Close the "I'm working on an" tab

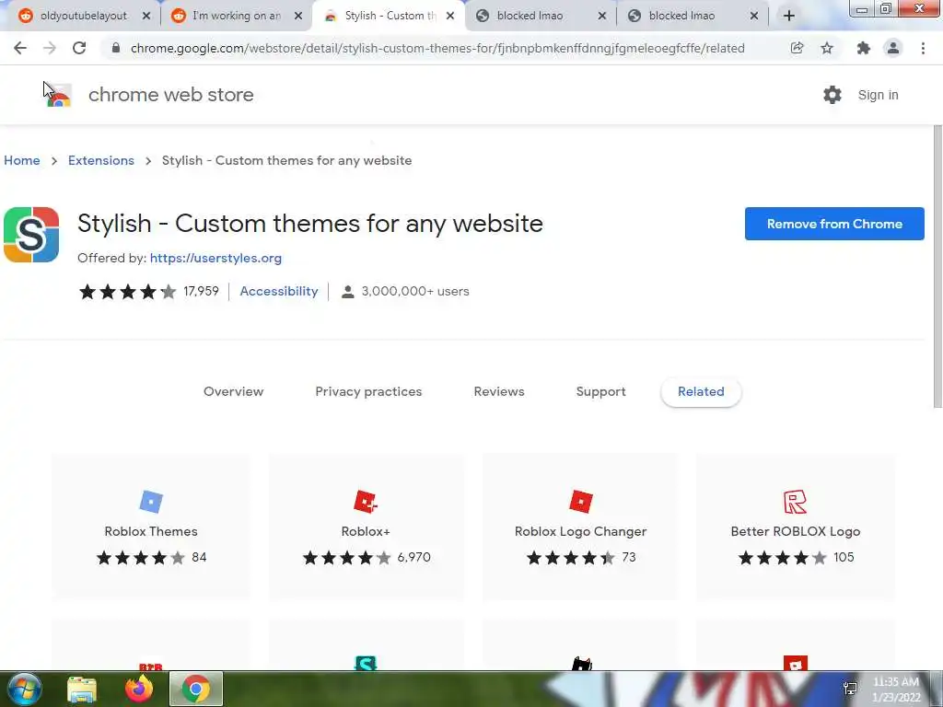click(298, 17)
